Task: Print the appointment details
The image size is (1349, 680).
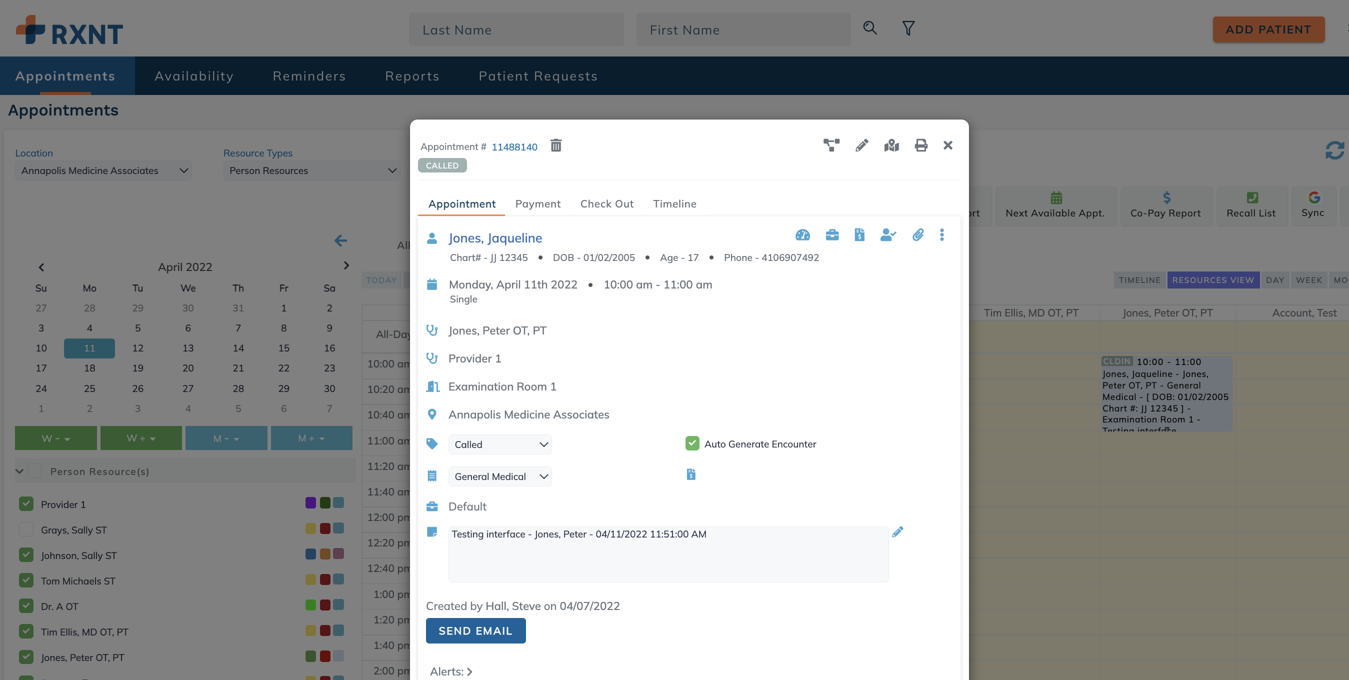Action: point(920,145)
